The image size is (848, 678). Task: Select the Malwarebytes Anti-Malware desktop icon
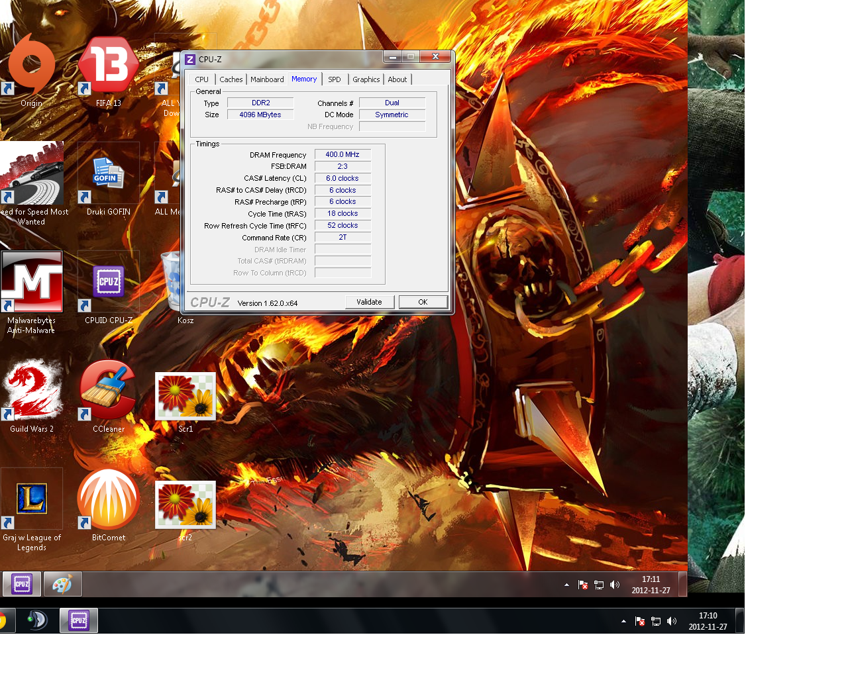click(x=32, y=292)
